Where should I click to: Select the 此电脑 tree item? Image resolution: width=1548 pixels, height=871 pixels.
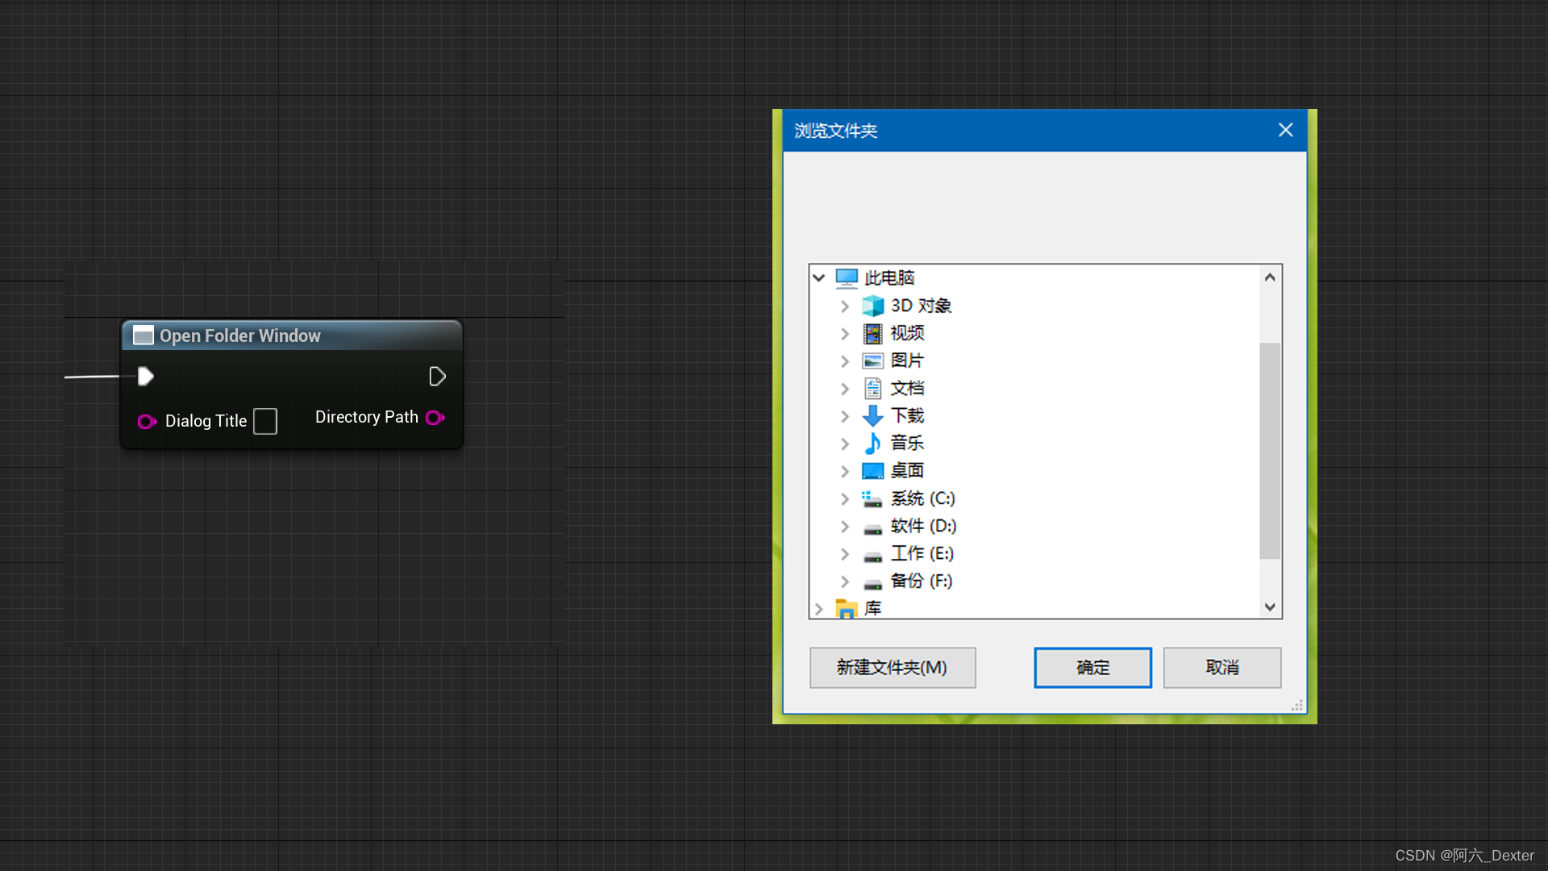pyautogui.click(x=889, y=278)
